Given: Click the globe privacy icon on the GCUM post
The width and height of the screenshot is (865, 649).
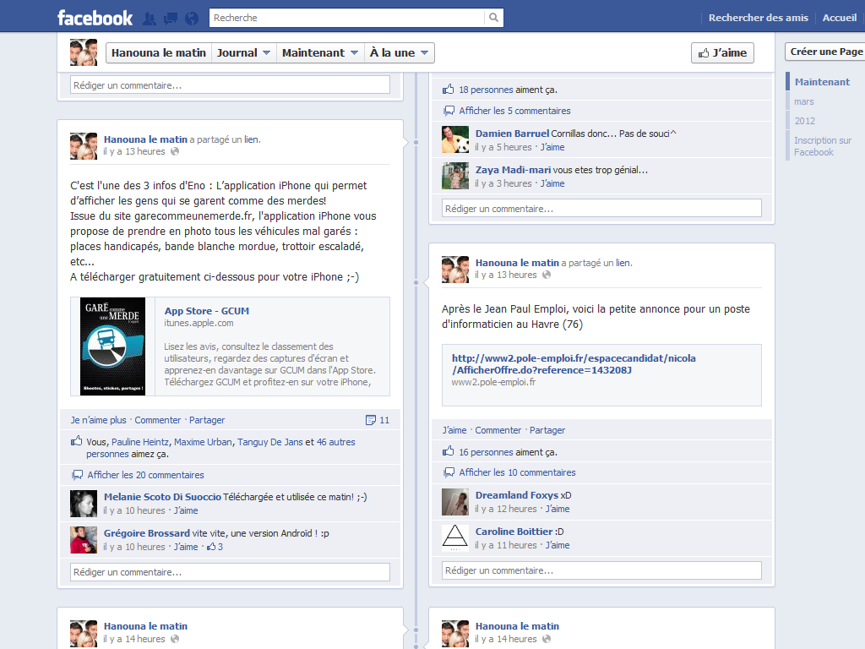Looking at the screenshot, I should pos(175,151).
